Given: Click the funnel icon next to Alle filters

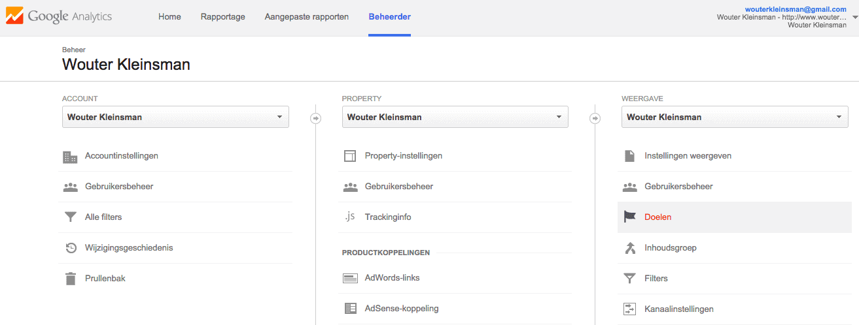Looking at the screenshot, I should click(70, 217).
